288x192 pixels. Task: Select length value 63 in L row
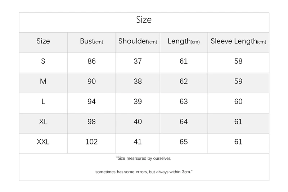point(184,101)
